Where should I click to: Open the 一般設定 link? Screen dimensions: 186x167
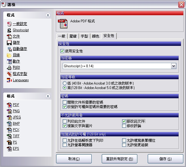(20, 24)
